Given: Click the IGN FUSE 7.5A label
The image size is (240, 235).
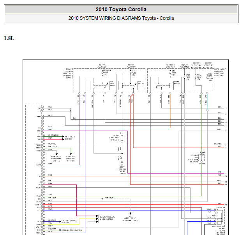Looking at the screenshot, I should pyautogui.click(x=173, y=73).
